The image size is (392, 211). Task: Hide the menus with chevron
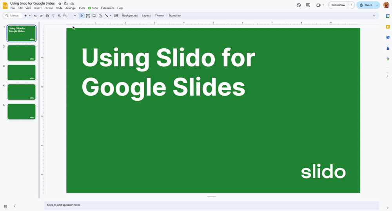(x=374, y=16)
